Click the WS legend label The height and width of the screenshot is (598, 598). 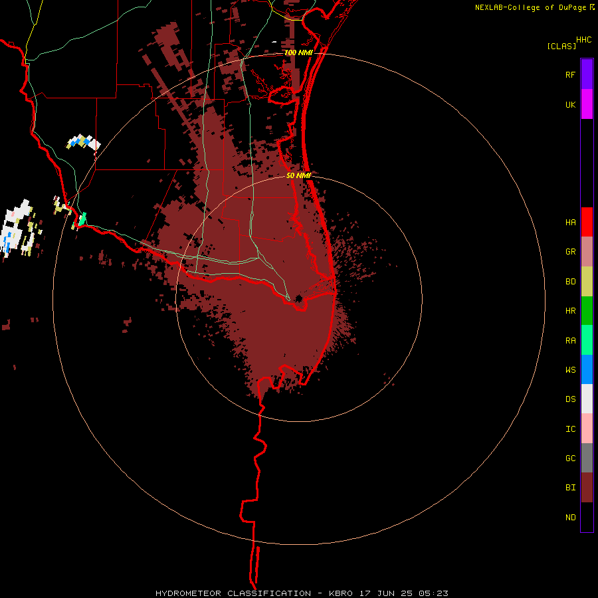point(570,369)
